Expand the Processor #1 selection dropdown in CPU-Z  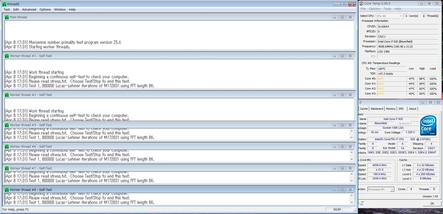tap(392, 189)
